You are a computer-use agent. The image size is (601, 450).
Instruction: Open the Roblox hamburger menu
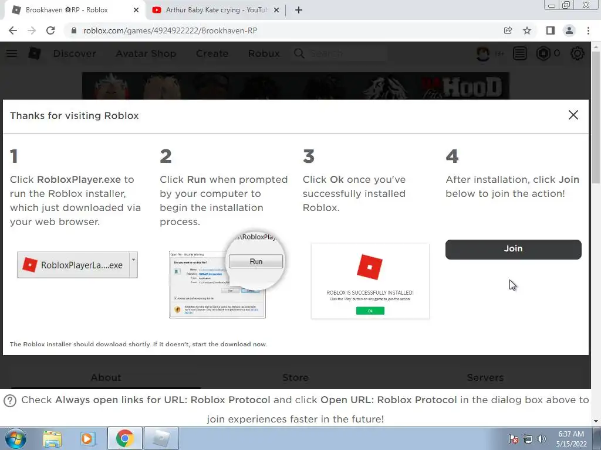[12, 53]
